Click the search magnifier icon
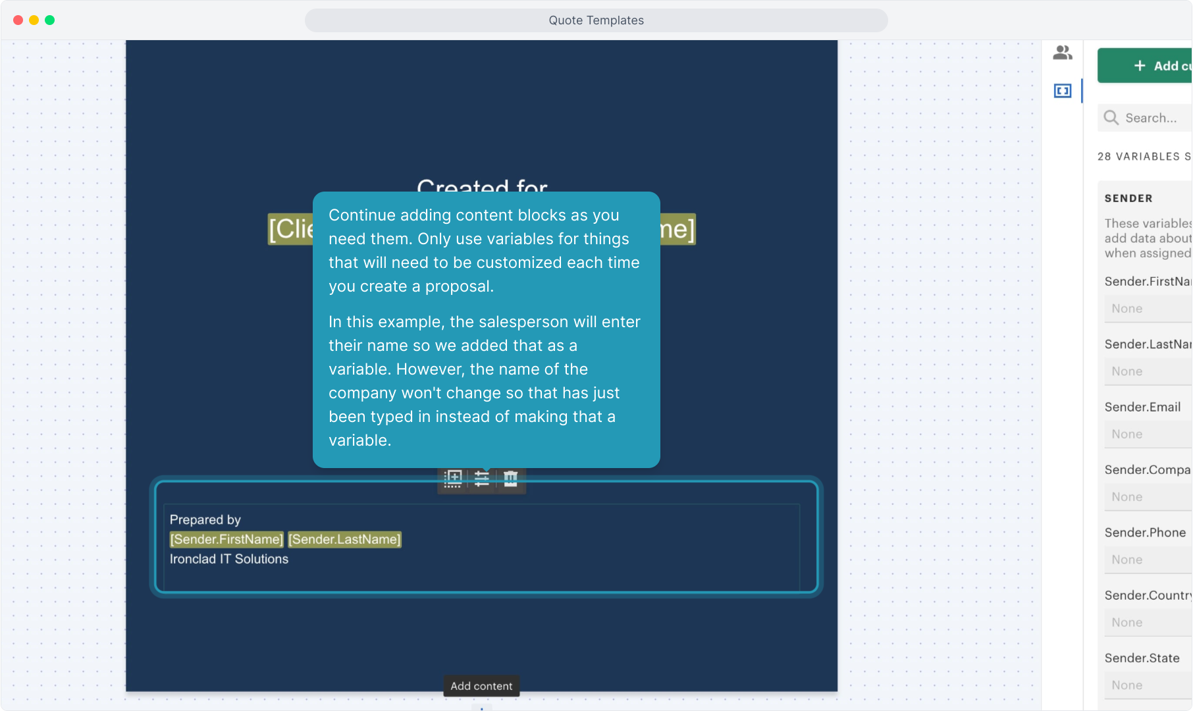This screenshot has width=1193, height=711. (1111, 118)
